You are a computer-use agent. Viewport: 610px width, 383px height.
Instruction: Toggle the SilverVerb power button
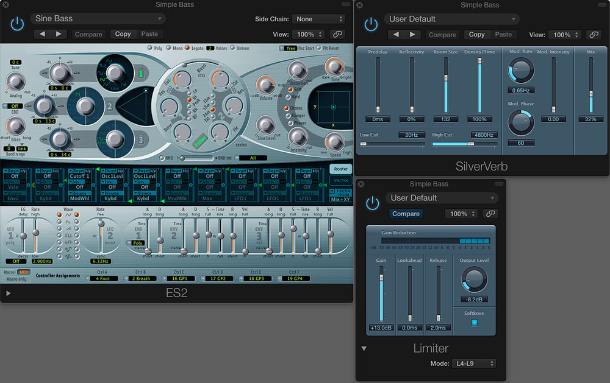(371, 24)
